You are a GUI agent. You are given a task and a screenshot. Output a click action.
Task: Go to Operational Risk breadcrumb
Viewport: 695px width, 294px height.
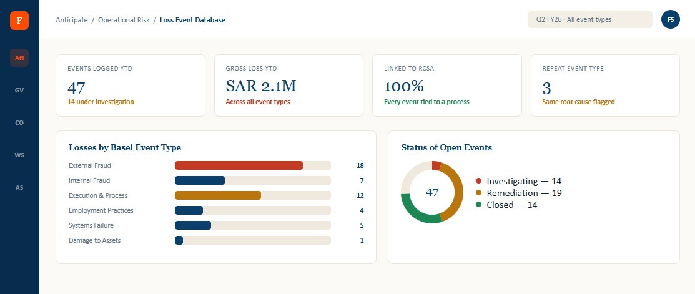[x=124, y=20]
